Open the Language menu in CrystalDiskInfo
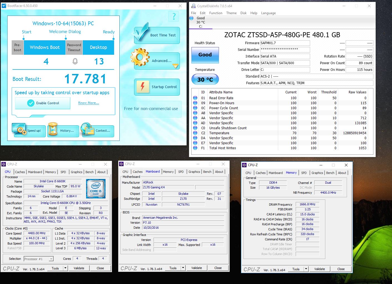 click(268, 13)
